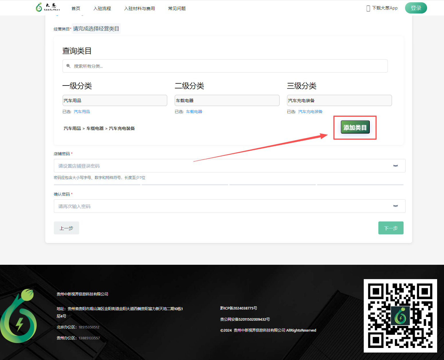The height and width of the screenshot is (360, 444).
Task: Open the 常见问题 page
Action: click(x=177, y=9)
